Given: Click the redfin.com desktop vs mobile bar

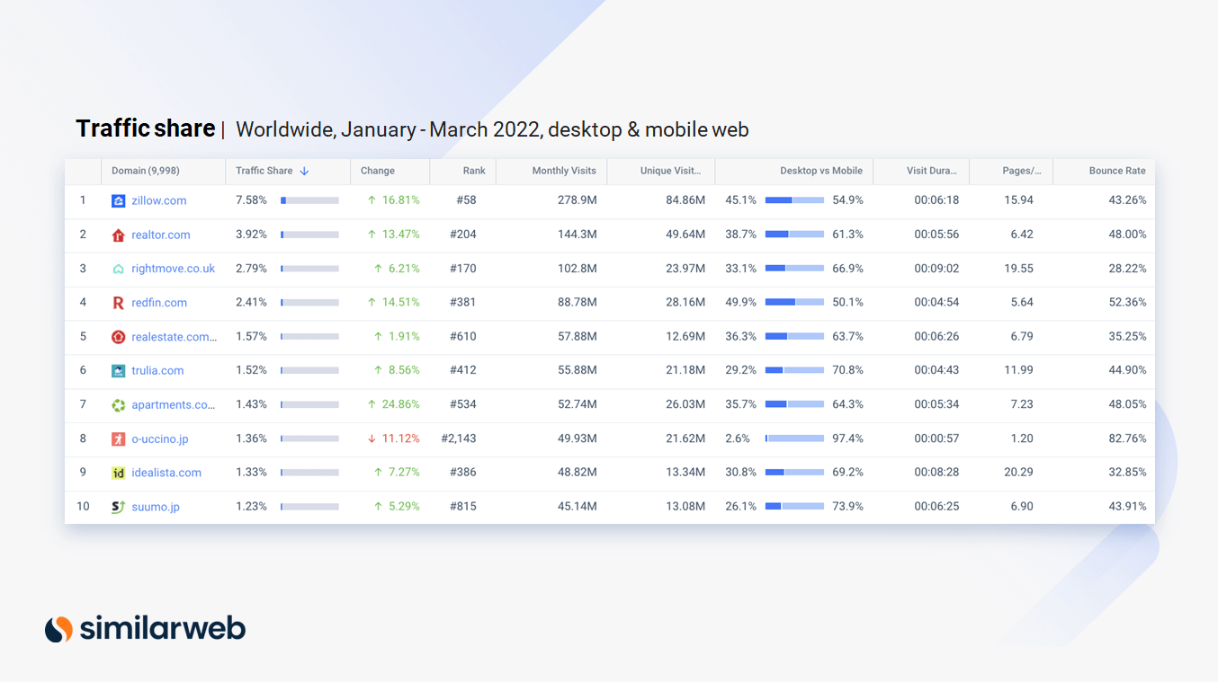Looking at the screenshot, I should pos(794,303).
